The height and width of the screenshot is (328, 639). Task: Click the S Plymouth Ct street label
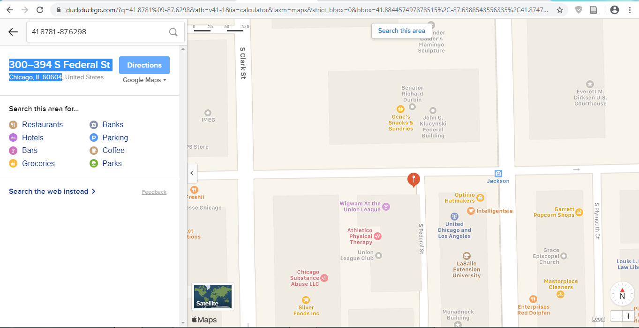(597, 221)
